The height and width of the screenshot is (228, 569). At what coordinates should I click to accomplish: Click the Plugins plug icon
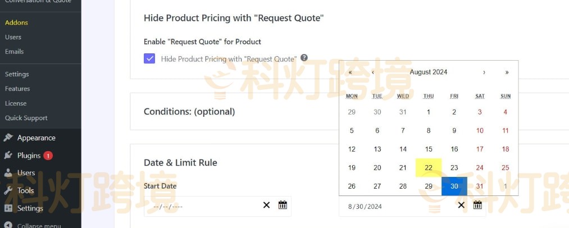8,156
